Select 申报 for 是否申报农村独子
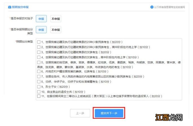Screen dimensions: 193x126 [x=41, y=19]
